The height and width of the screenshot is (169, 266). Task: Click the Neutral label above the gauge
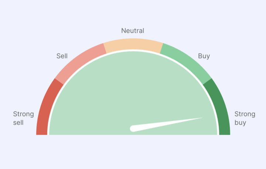pyautogui.click(x=133, y=31)
